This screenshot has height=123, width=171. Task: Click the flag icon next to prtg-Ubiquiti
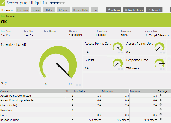tap(46, 3)
